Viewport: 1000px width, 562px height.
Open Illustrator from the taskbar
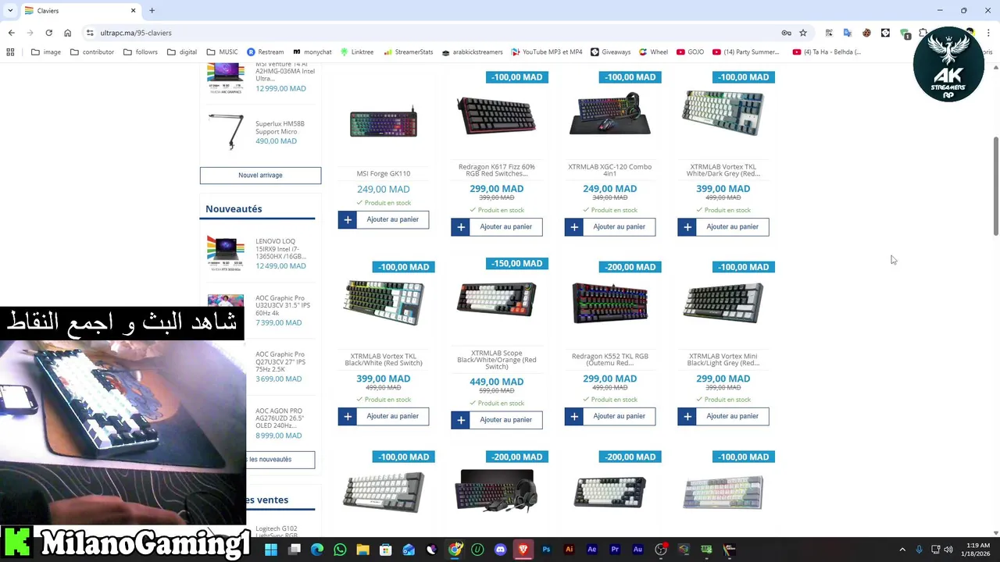pos(569,550)
